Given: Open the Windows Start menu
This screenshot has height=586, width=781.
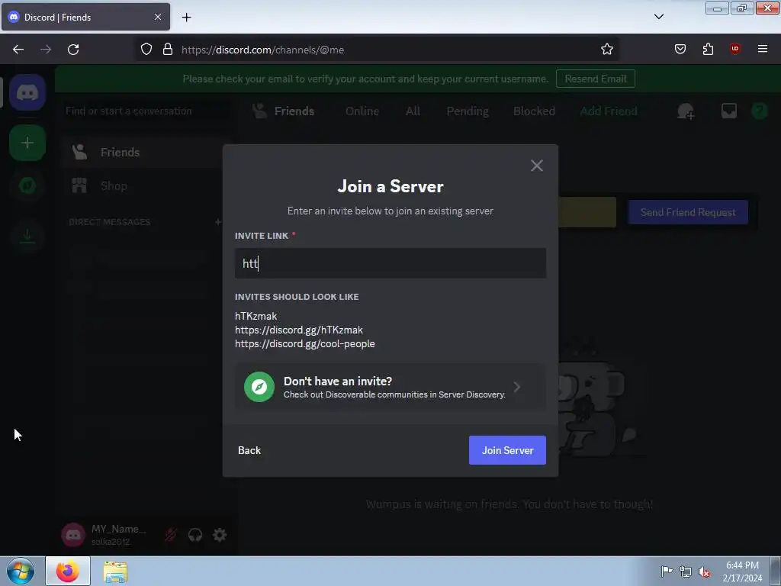Looking at the screenshot, I should (21, 571).
